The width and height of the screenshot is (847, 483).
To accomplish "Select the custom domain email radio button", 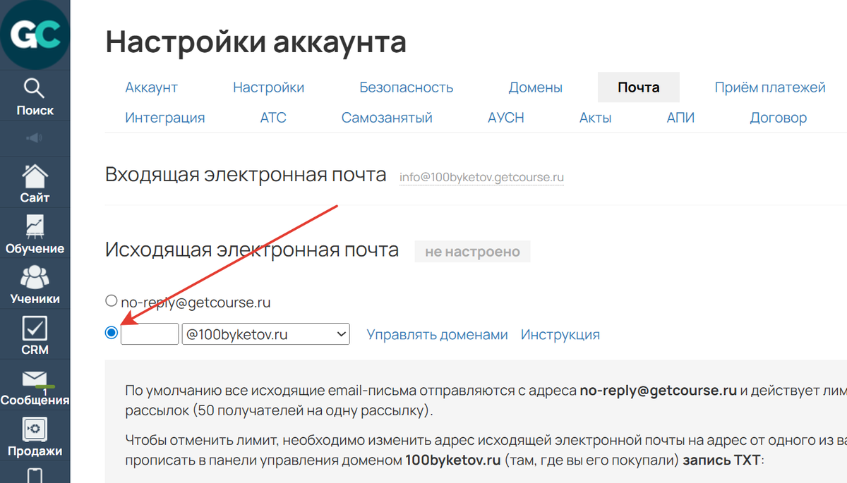I will 111,333.
